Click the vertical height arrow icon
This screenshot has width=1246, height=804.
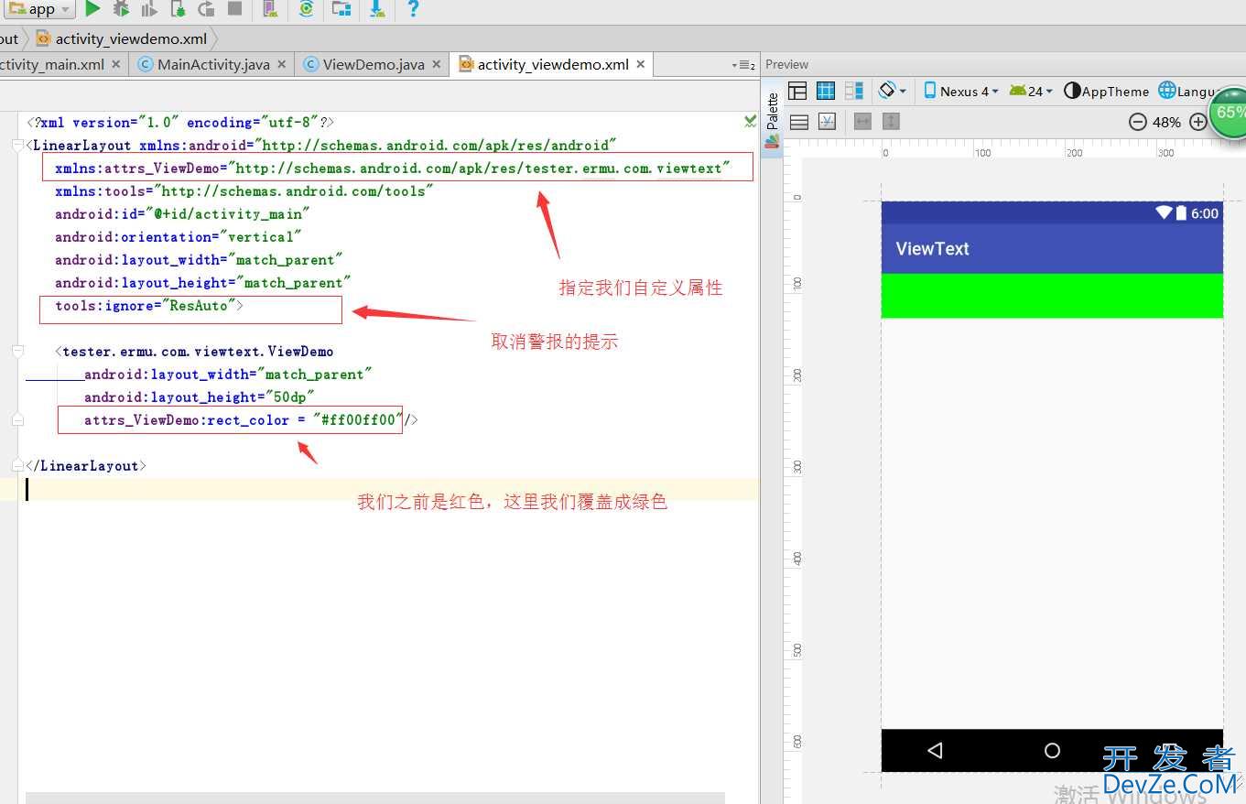pyautogui.click(x=891, y=121)
